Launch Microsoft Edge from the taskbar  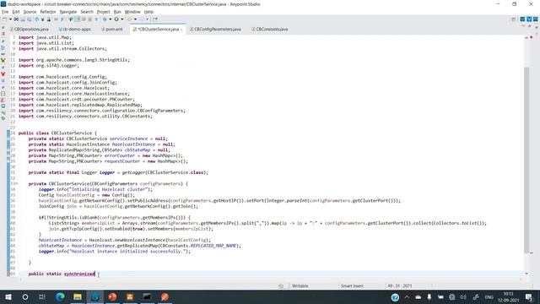(x=60, y=296)
